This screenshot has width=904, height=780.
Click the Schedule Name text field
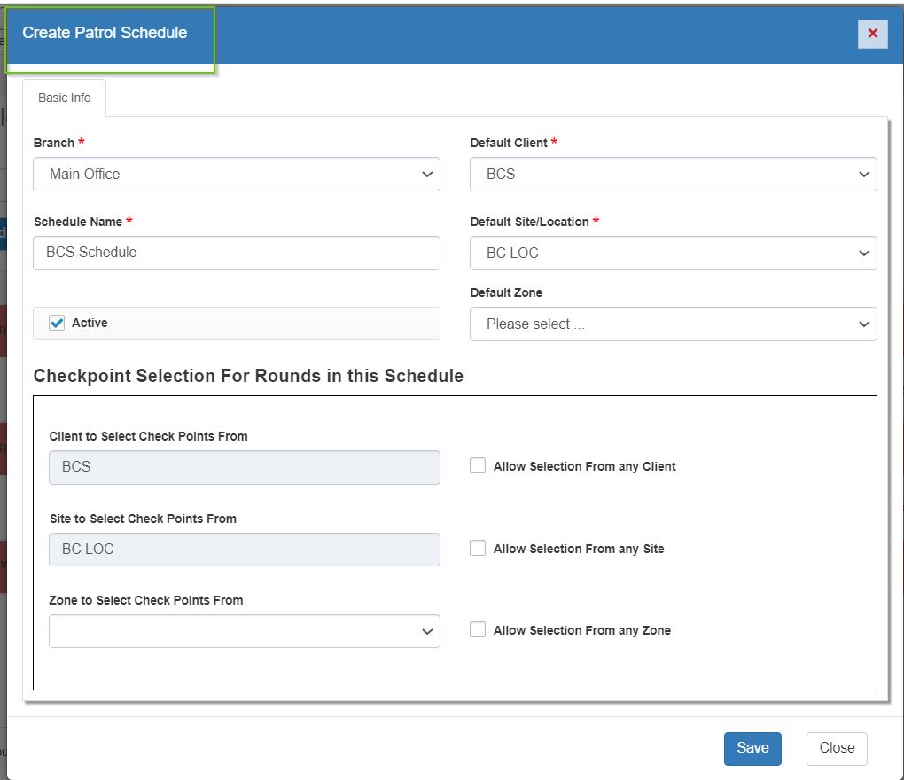pyautogui.click(x=236, y=253)
